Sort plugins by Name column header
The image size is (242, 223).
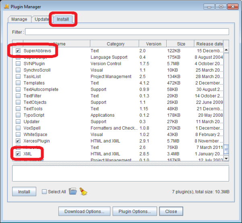pos(56,44)
